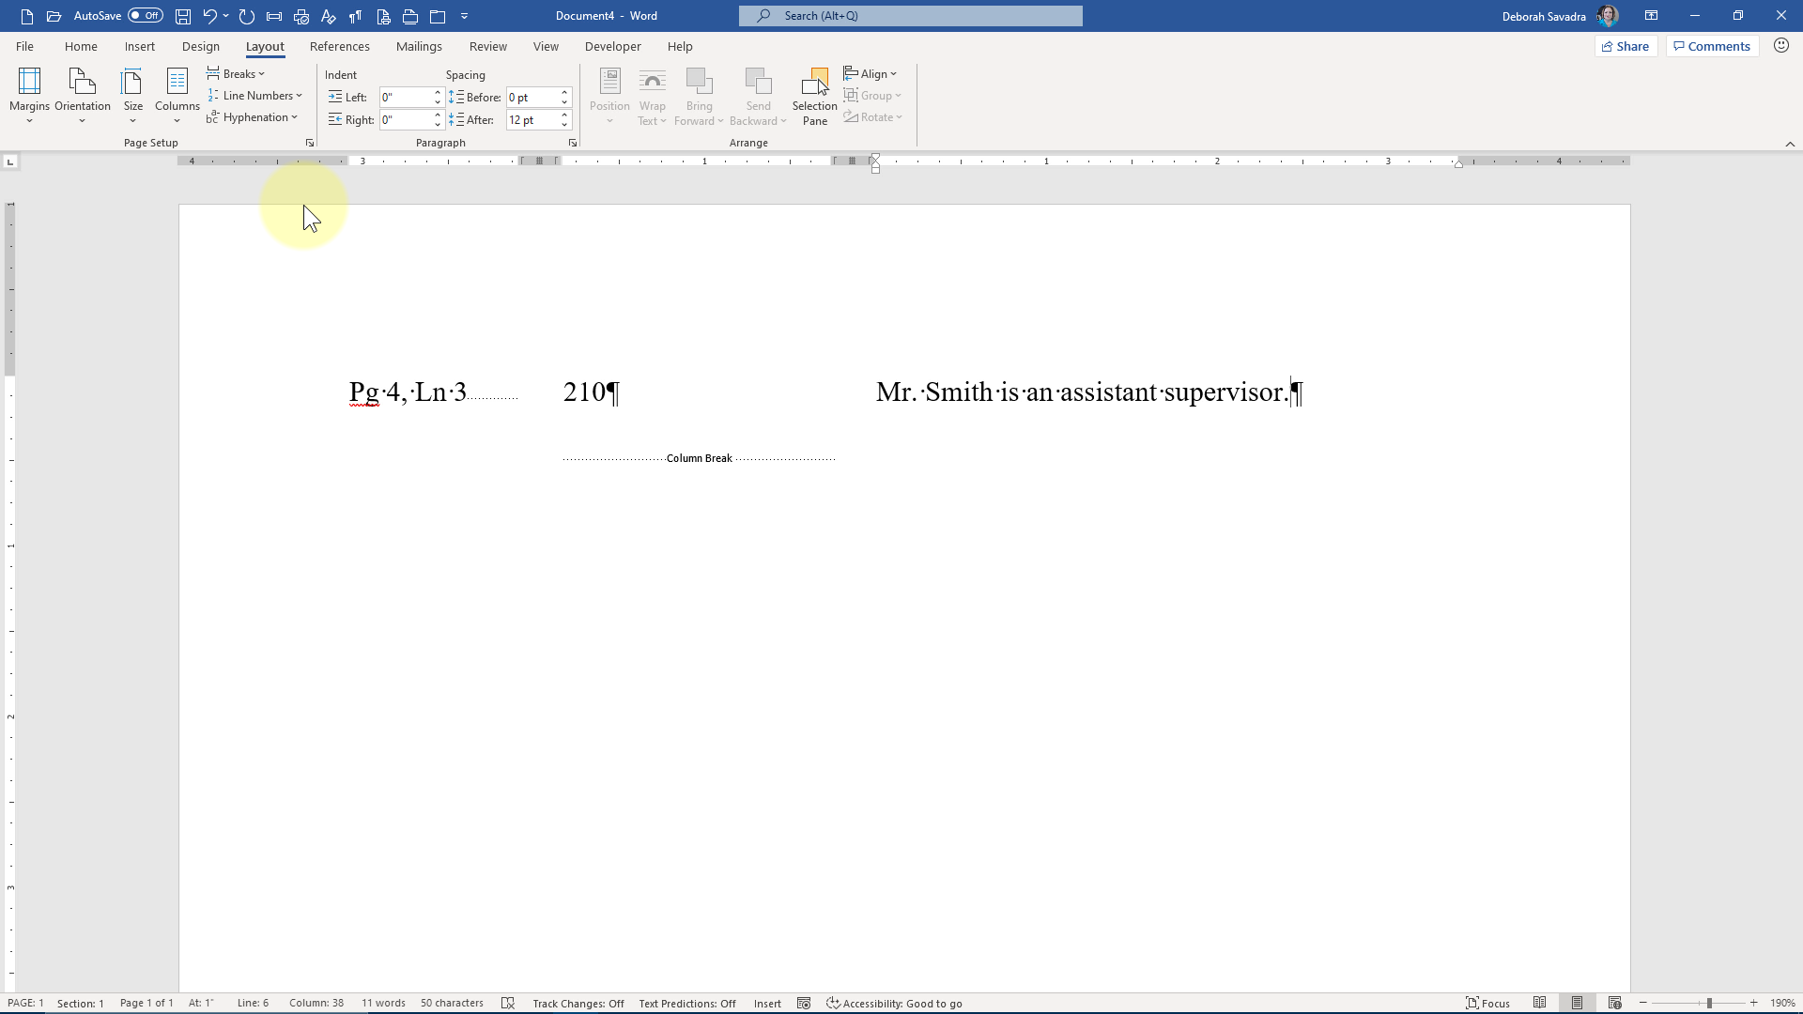
Task: Disable Text Predictions in status bar
Action: 686,1003
